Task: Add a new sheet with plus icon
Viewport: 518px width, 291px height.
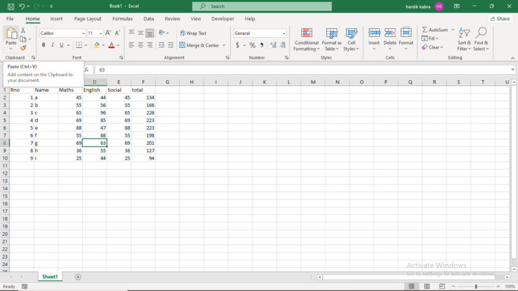Action: [78, 277]
